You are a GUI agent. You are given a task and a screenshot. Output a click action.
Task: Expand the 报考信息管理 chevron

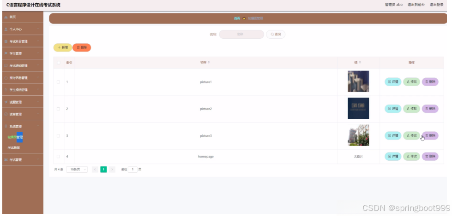[38, 78]
